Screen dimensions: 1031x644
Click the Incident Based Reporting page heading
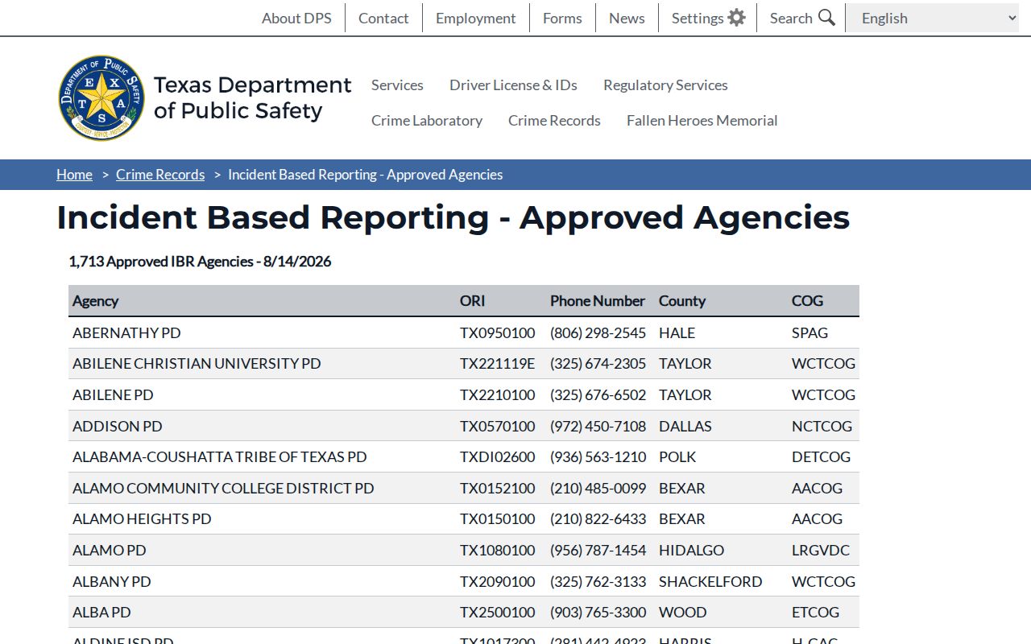tap(453, 217)
